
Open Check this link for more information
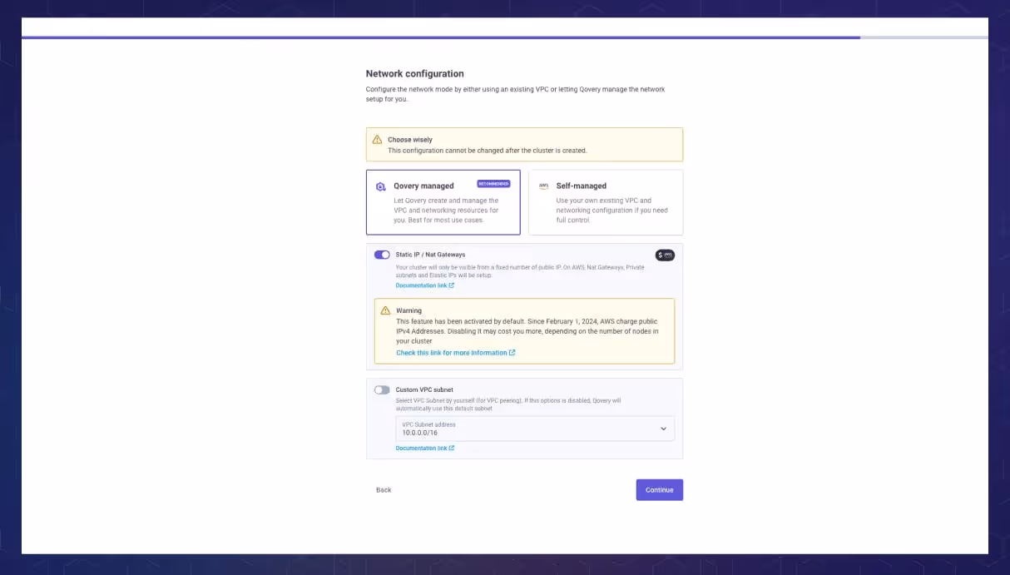453,352
